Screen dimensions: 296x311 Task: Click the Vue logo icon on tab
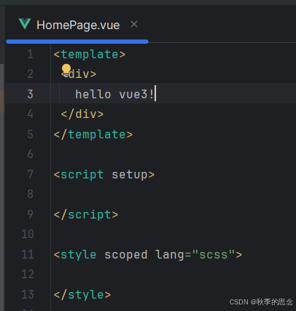[x=25, y=24]
